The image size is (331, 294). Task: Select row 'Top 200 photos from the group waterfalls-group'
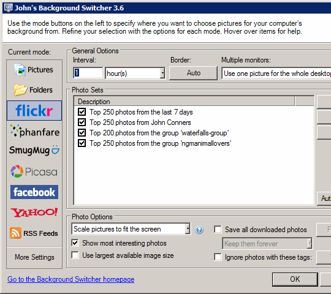(159, 133)
